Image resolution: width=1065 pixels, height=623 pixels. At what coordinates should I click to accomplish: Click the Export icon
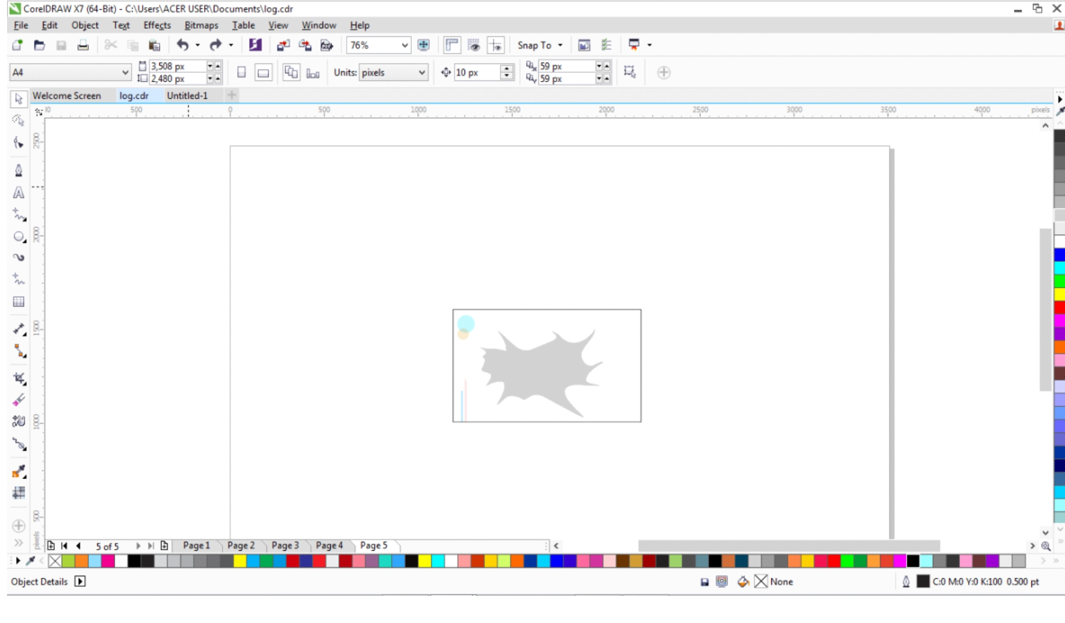point(305,45)
